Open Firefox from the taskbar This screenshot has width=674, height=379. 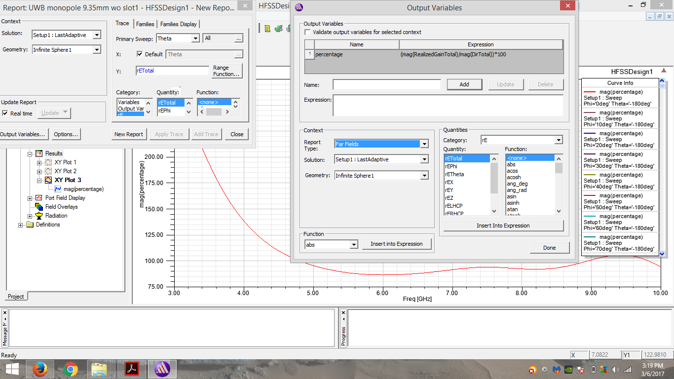[39, 369]
